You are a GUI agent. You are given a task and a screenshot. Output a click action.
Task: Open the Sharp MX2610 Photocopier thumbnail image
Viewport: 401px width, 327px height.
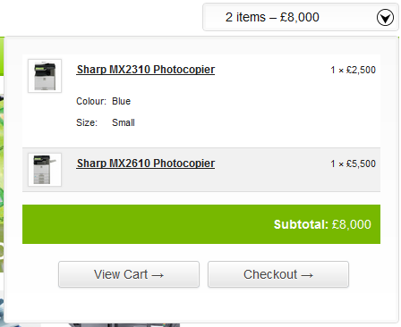click(x=45, y=170)
